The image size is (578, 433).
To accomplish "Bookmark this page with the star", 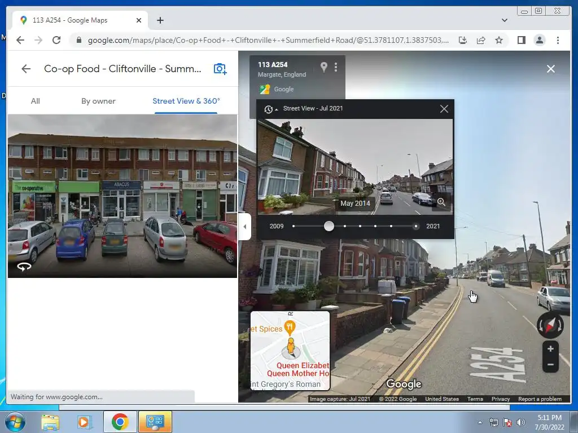I will coord(499,40).
